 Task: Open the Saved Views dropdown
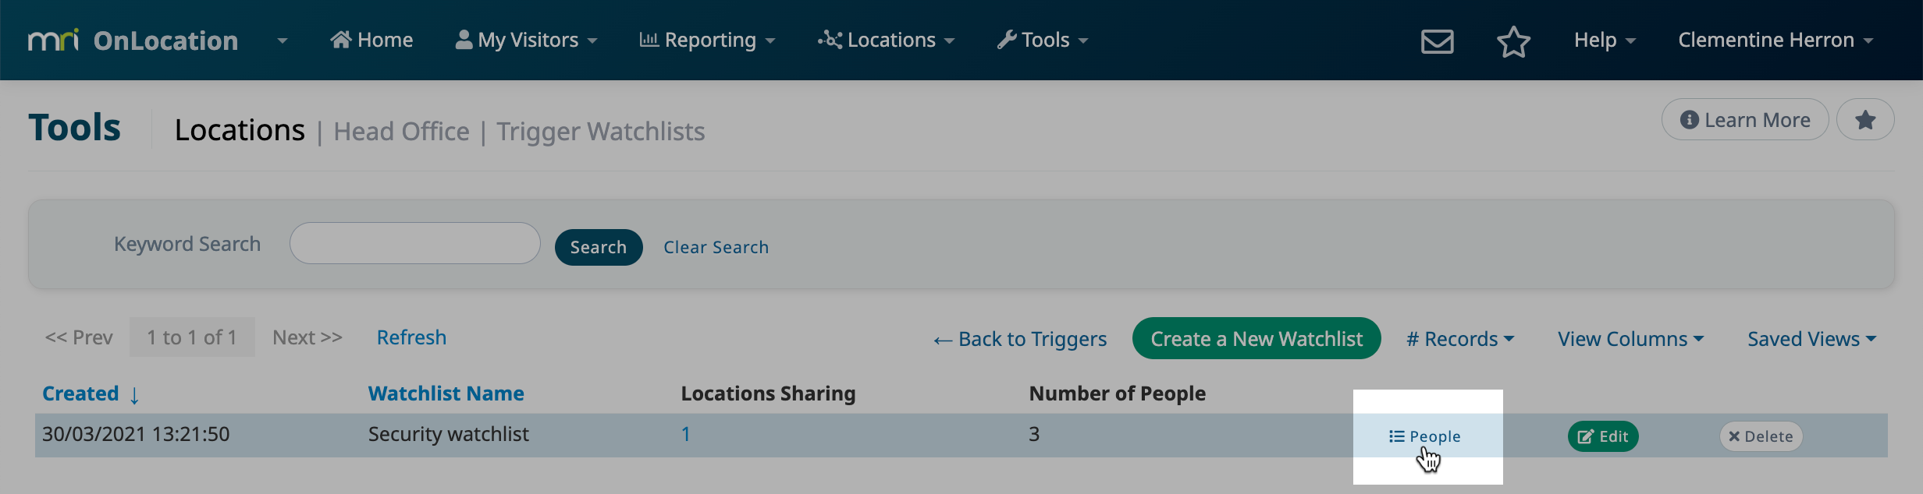point(1812,339)
